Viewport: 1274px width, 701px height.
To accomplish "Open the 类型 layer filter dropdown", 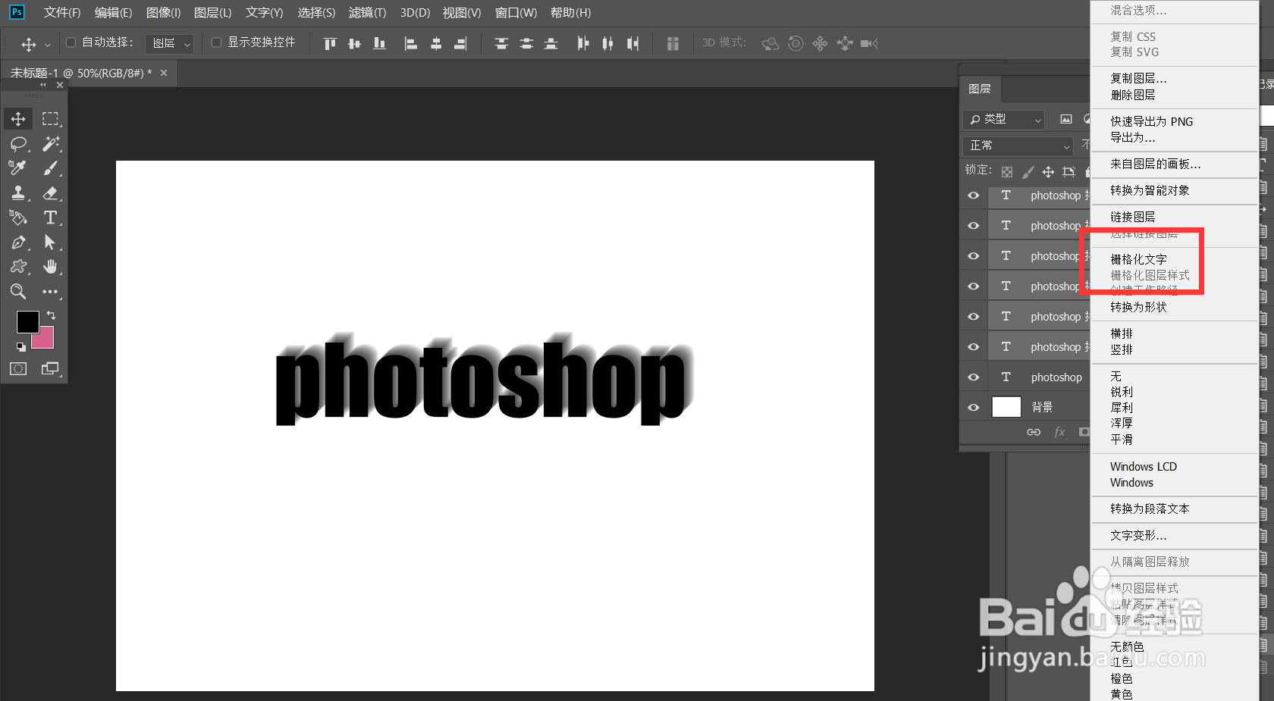I will pos(1004,119).
